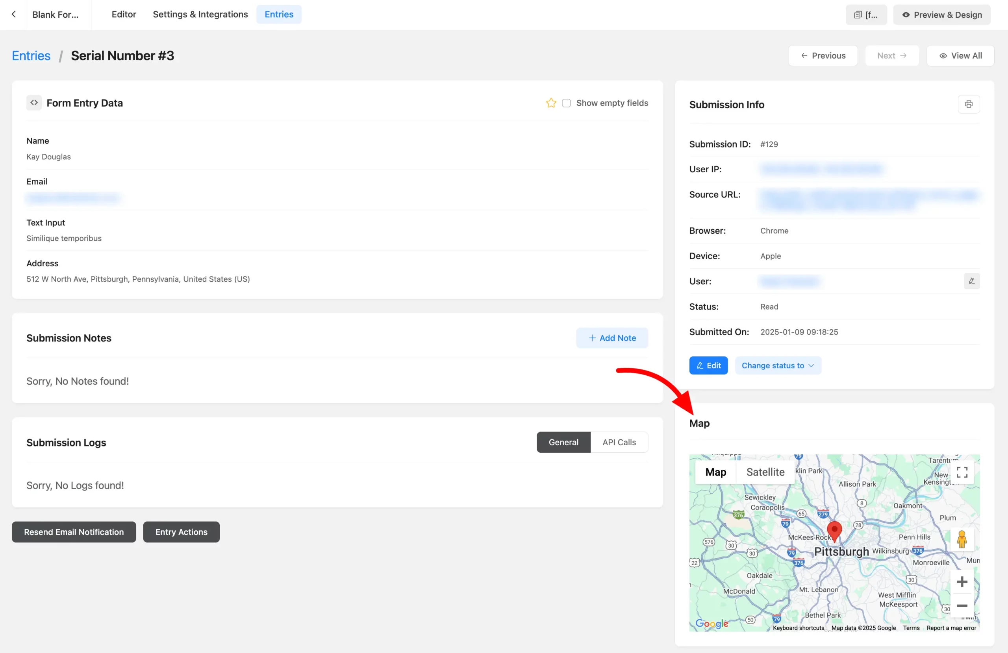Click the Street View pegman icon
The image size is (1008, 653).
pyautogui.click(x=962, y=539)
